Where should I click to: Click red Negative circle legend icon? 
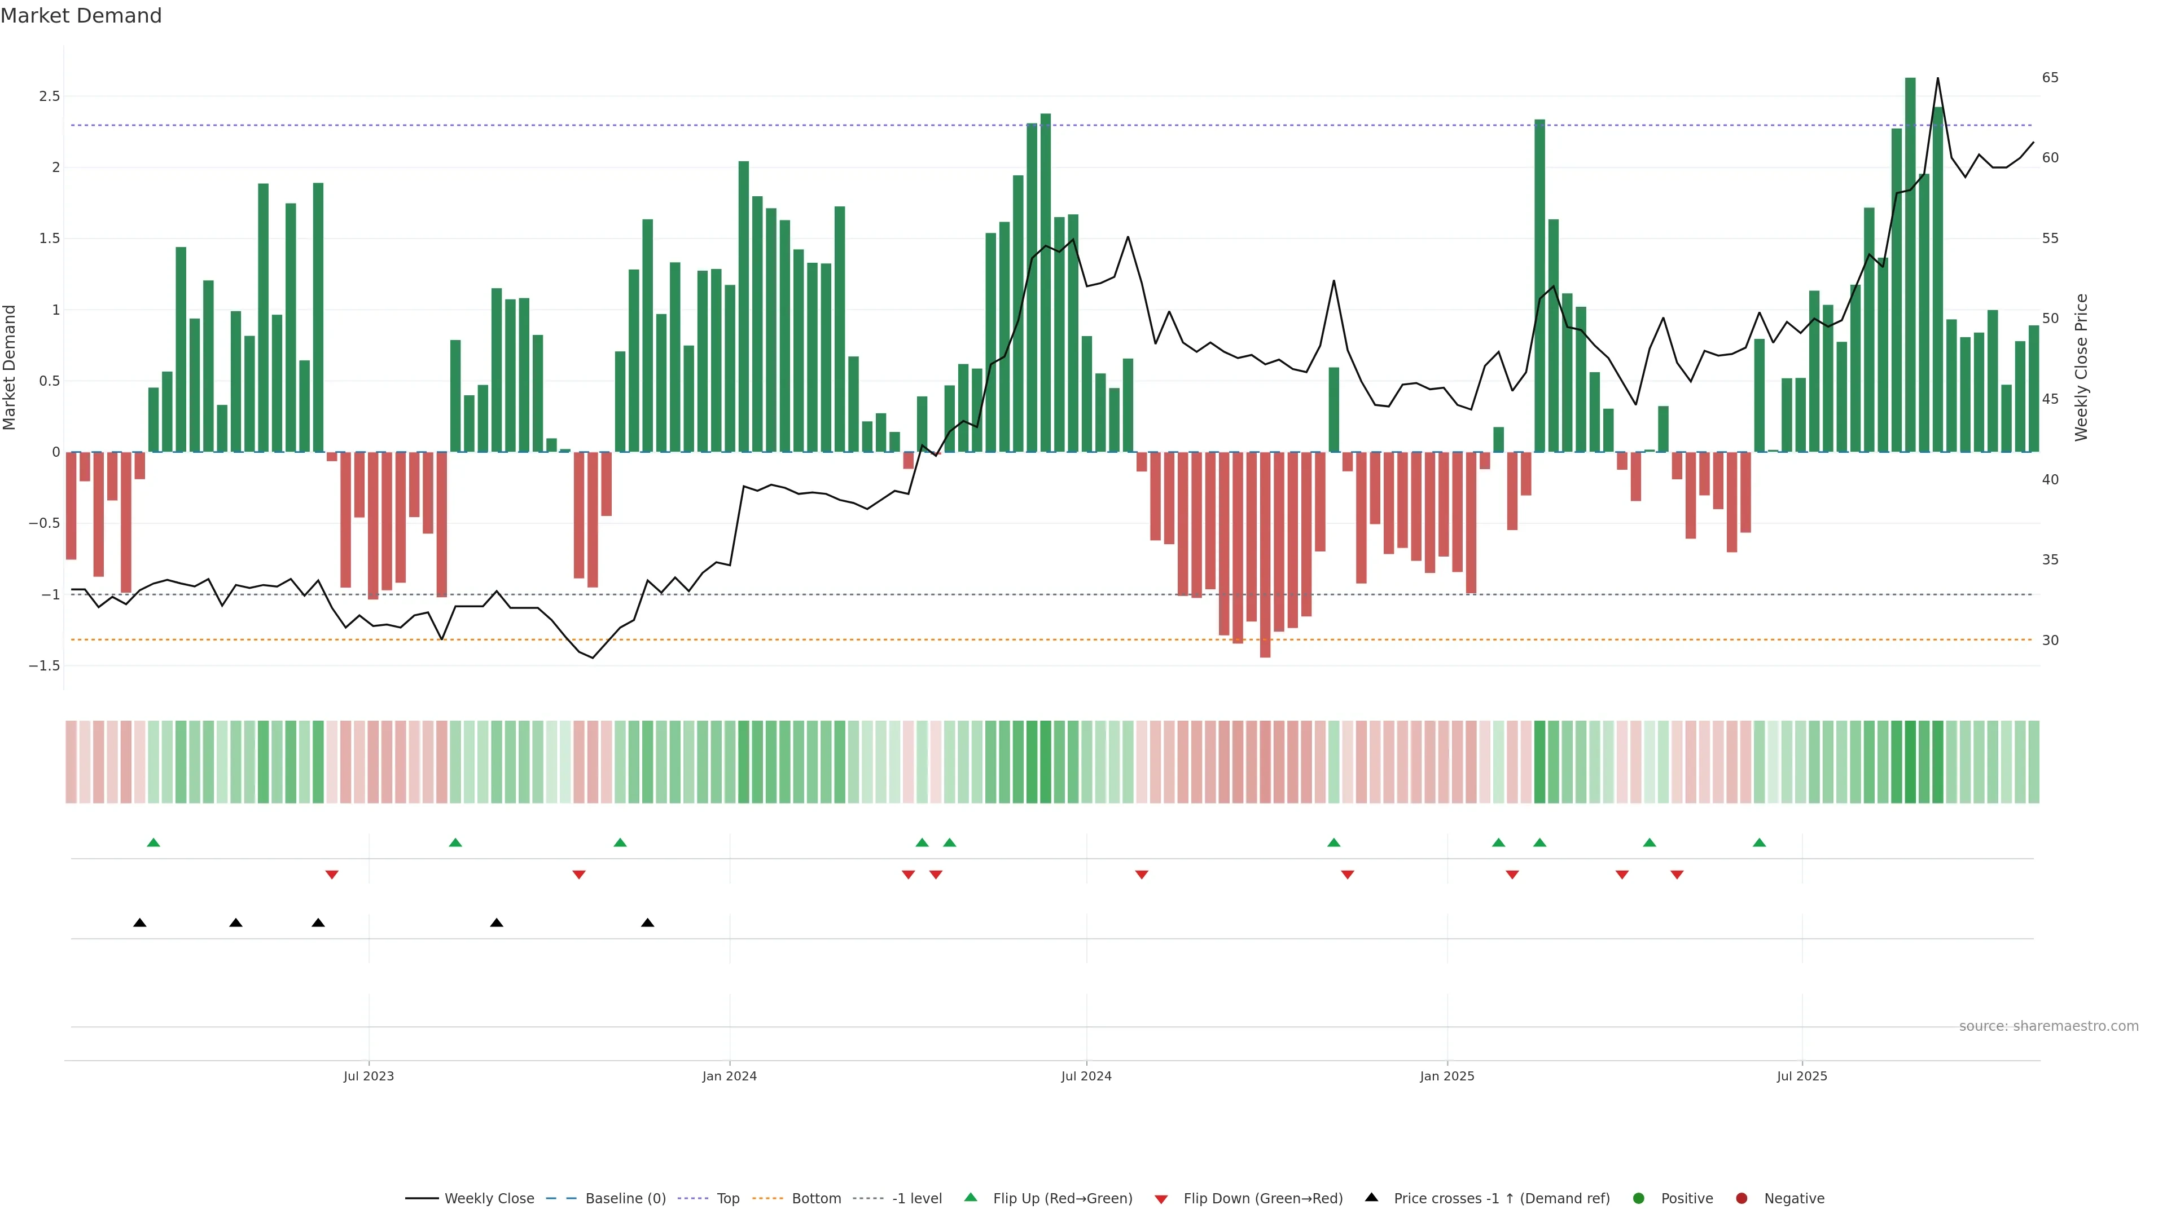click(x=1742, y=1198)
